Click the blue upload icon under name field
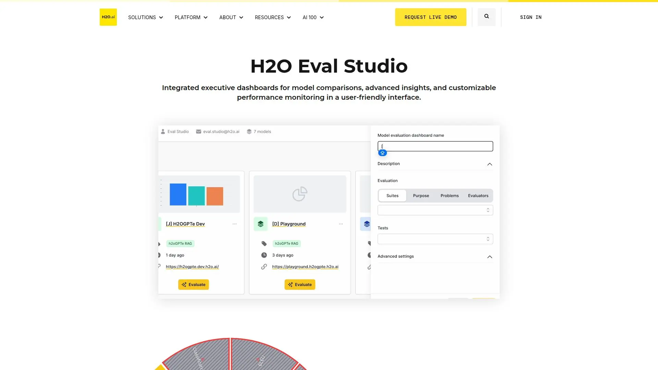658x370 pixels. pos(382,153)
